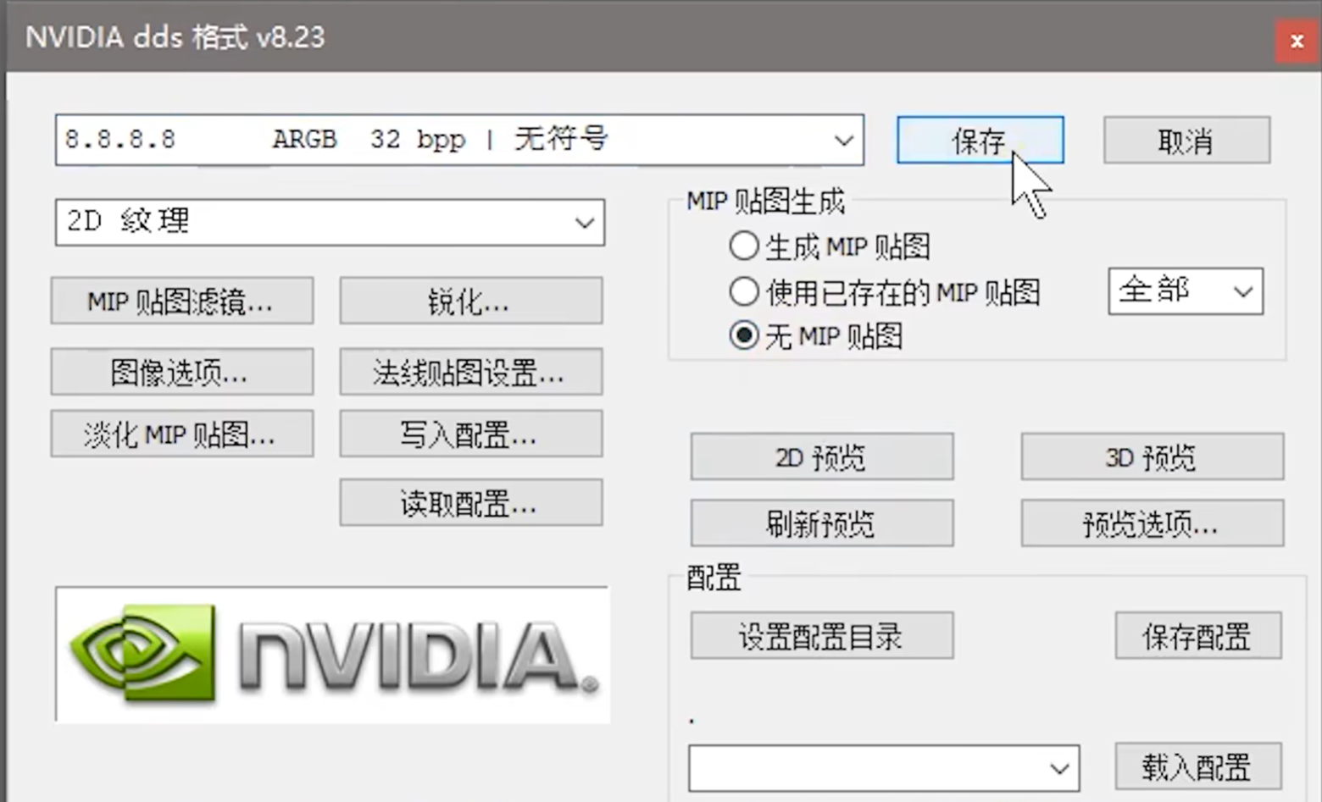Select the 生成 MIP 贴图 radio button
Image resolution: width=1322 pixels, height=802 pixels.
point(743,246)
